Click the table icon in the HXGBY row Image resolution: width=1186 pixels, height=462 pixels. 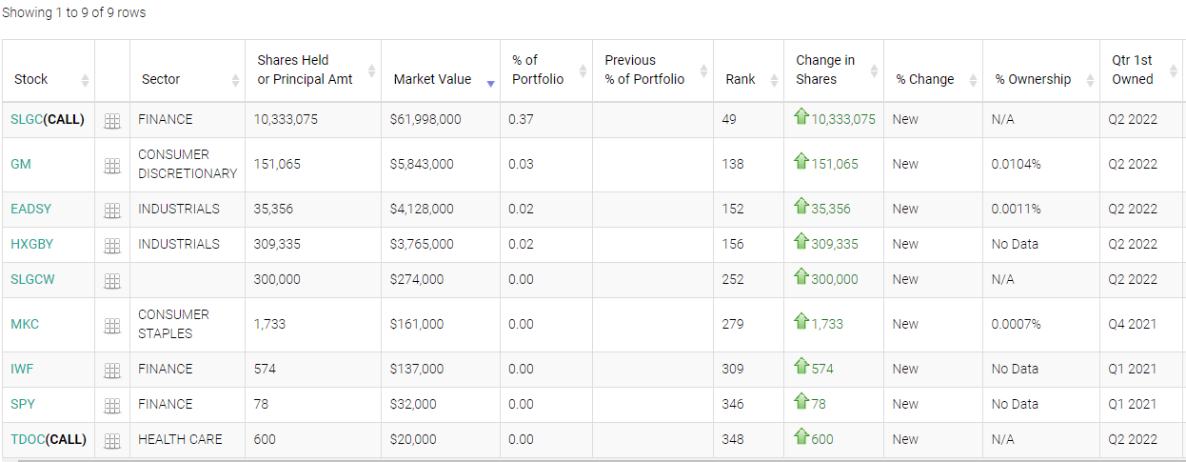coord(112,245)
